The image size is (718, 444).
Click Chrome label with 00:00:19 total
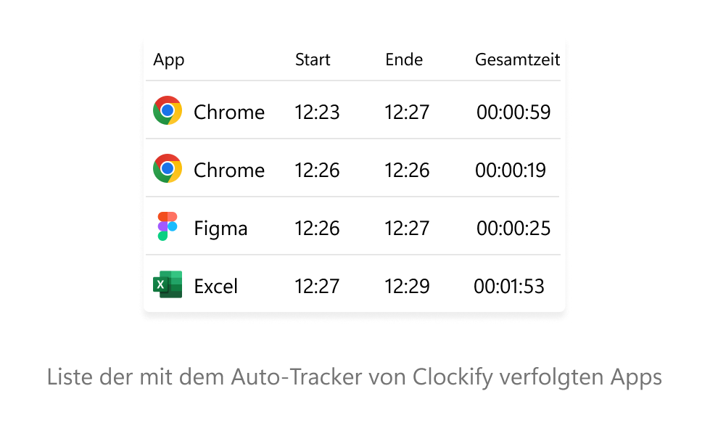[229, 170]
